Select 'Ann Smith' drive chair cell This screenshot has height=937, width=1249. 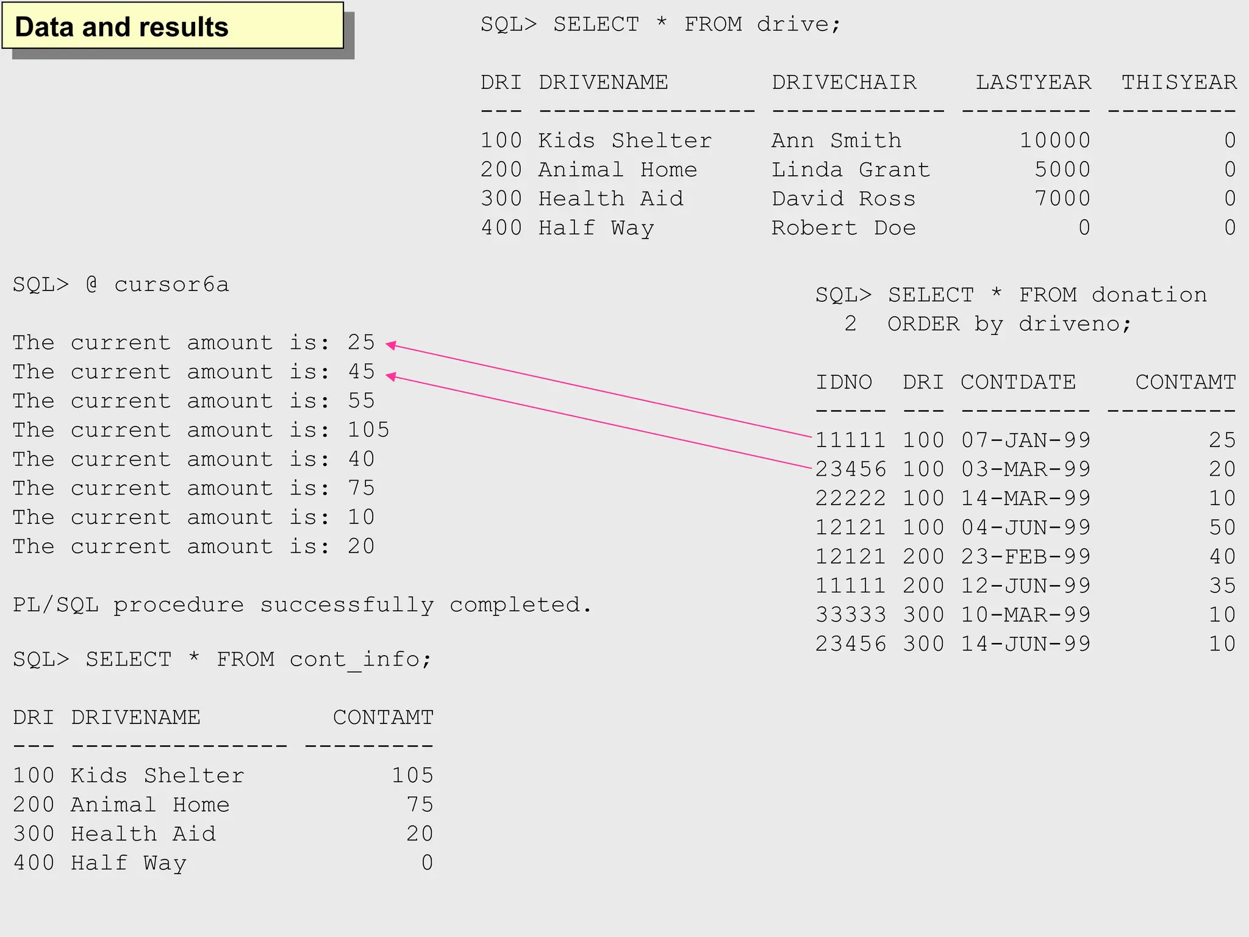click(x=836, y=140)
